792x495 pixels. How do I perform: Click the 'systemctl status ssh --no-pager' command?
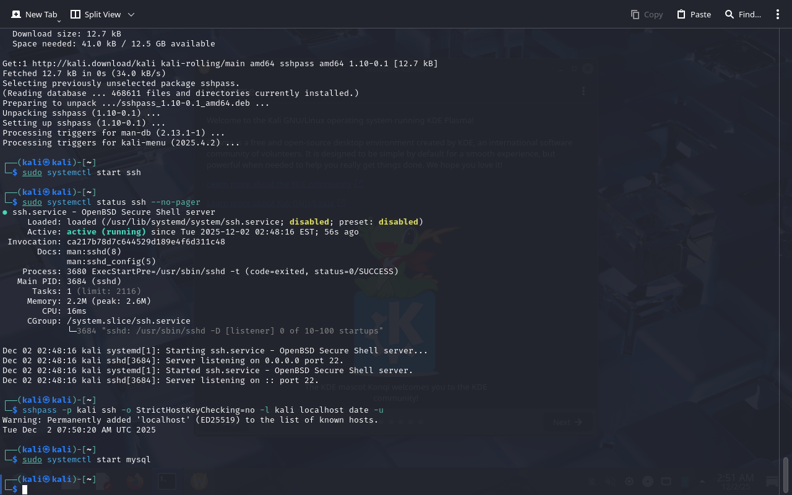coord(124,202)
